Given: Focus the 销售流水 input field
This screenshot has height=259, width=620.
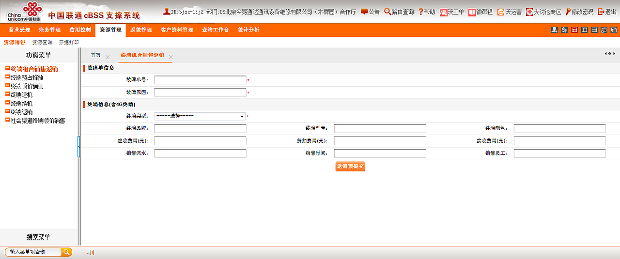Looking at the screenshot, I should pos(200,153).
